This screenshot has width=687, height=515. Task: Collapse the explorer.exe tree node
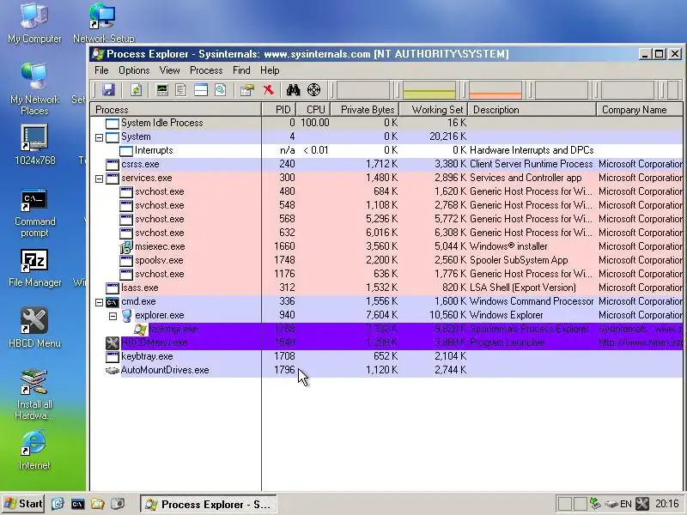(113, 316)
